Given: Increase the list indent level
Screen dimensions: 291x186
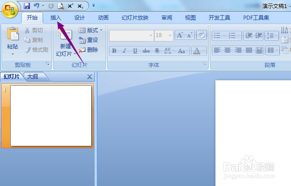Looking at the screenshot, I should coord(258,35).
